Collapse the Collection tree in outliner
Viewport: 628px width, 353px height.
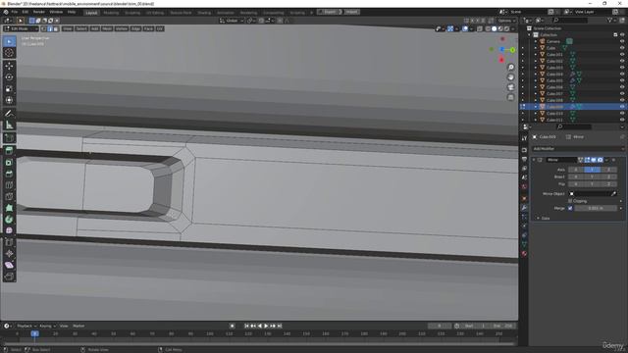point(529,35)
